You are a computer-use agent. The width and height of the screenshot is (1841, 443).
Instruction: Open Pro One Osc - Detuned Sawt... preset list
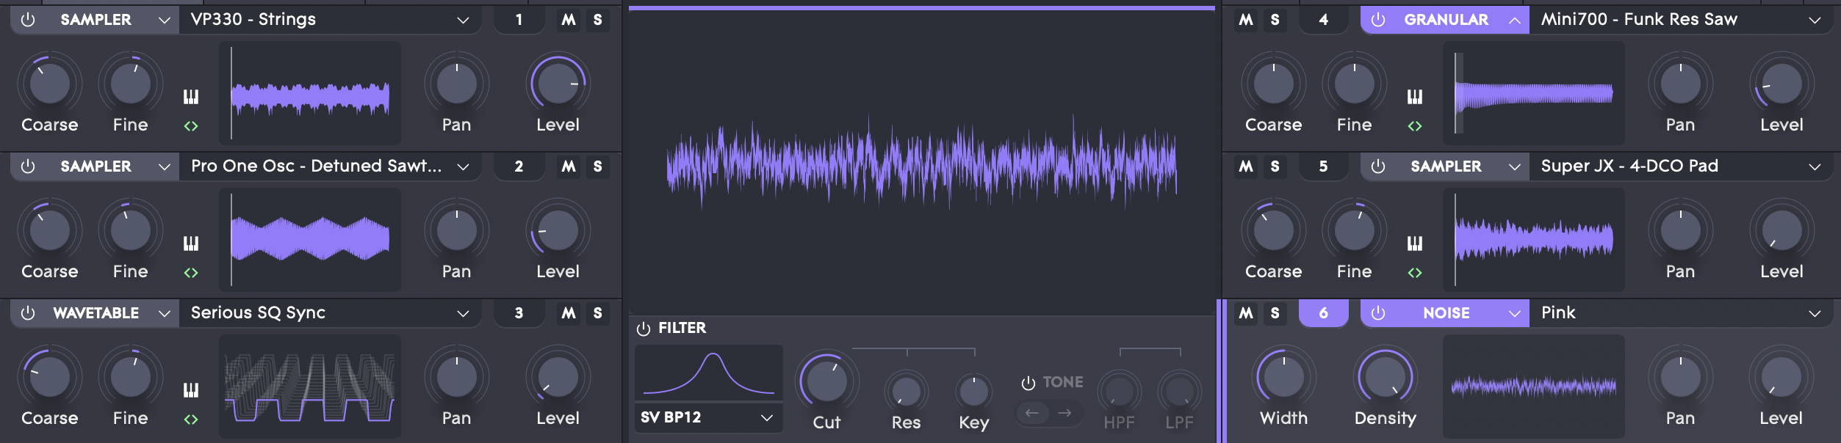pyautogui.click(x=330, y=166)
